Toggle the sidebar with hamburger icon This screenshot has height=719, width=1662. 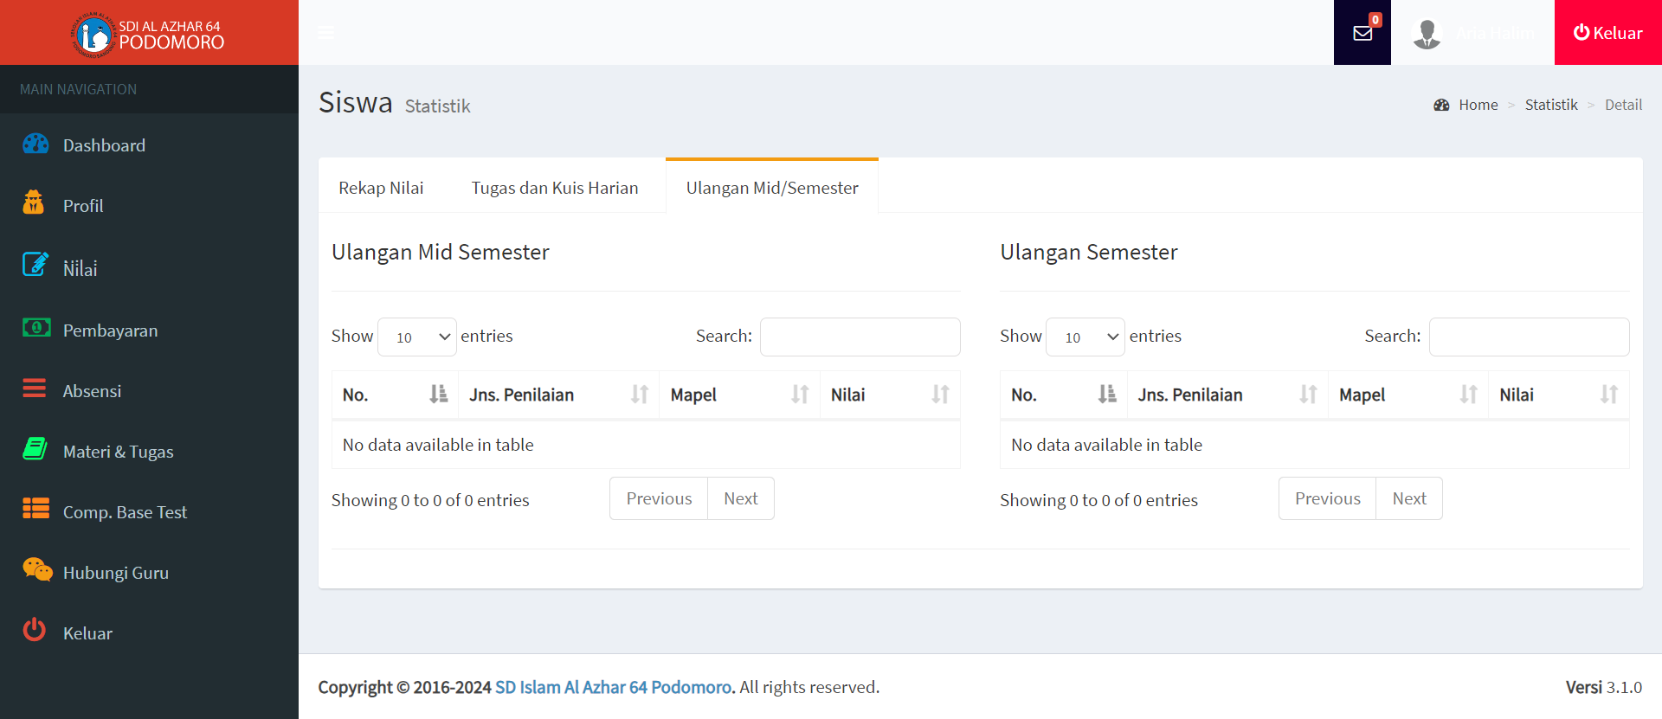coord(326,33)
